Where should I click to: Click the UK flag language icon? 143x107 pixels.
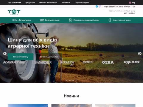[x=130, y=3]
